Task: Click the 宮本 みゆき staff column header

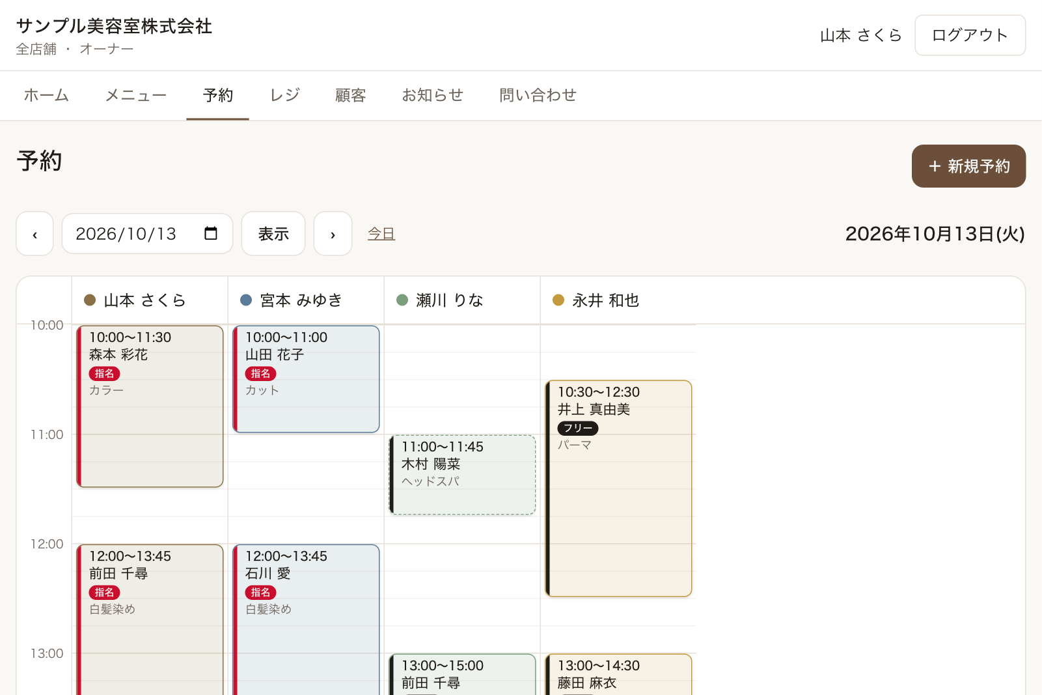Action: point(306,300)
